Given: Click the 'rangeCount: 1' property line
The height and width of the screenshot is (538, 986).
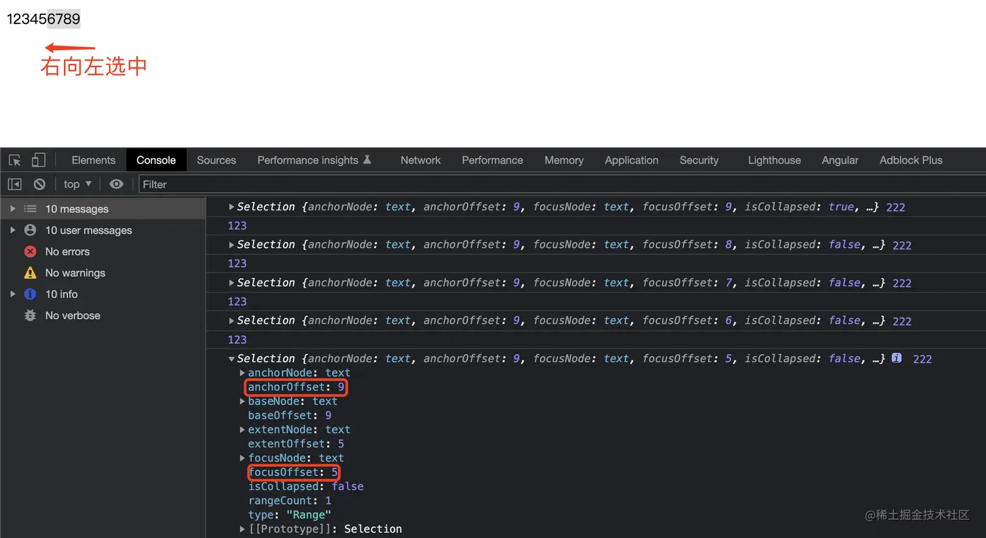Looking at the screenshot, I should coord(290,501).
